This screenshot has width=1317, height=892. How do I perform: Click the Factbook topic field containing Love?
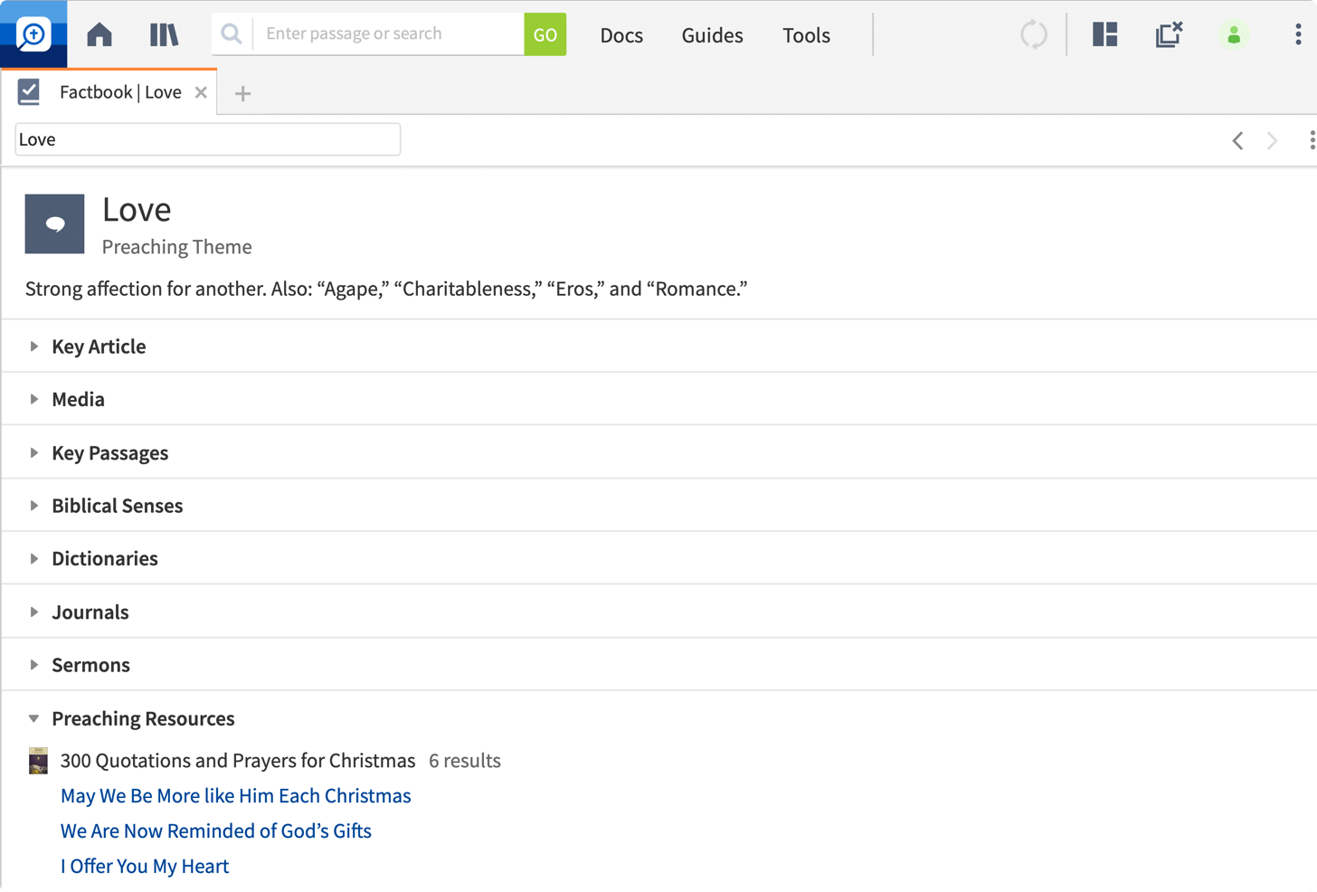(x=207, y=139)
